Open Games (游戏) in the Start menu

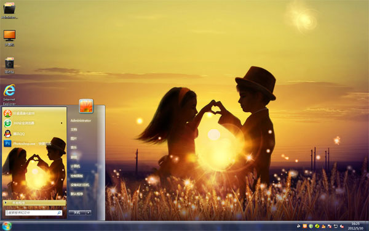pos(74,157)
